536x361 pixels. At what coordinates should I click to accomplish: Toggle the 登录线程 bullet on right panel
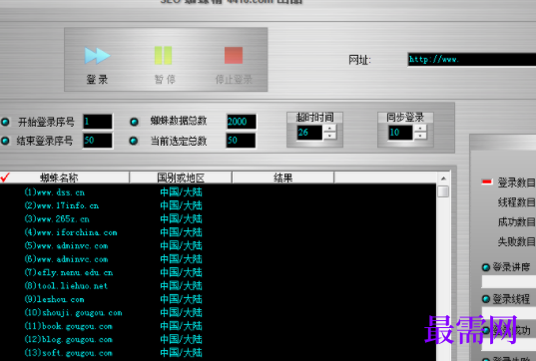486,299
